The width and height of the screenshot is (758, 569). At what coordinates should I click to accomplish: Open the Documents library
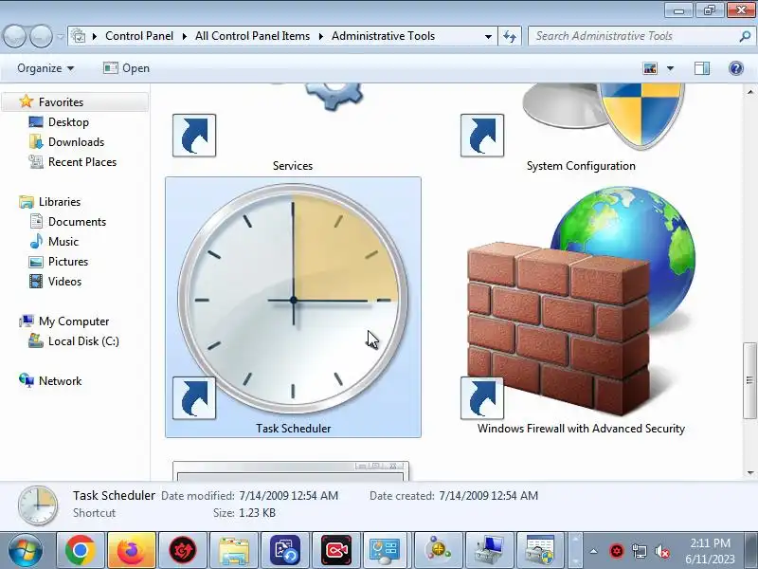[x=77, y=222]
